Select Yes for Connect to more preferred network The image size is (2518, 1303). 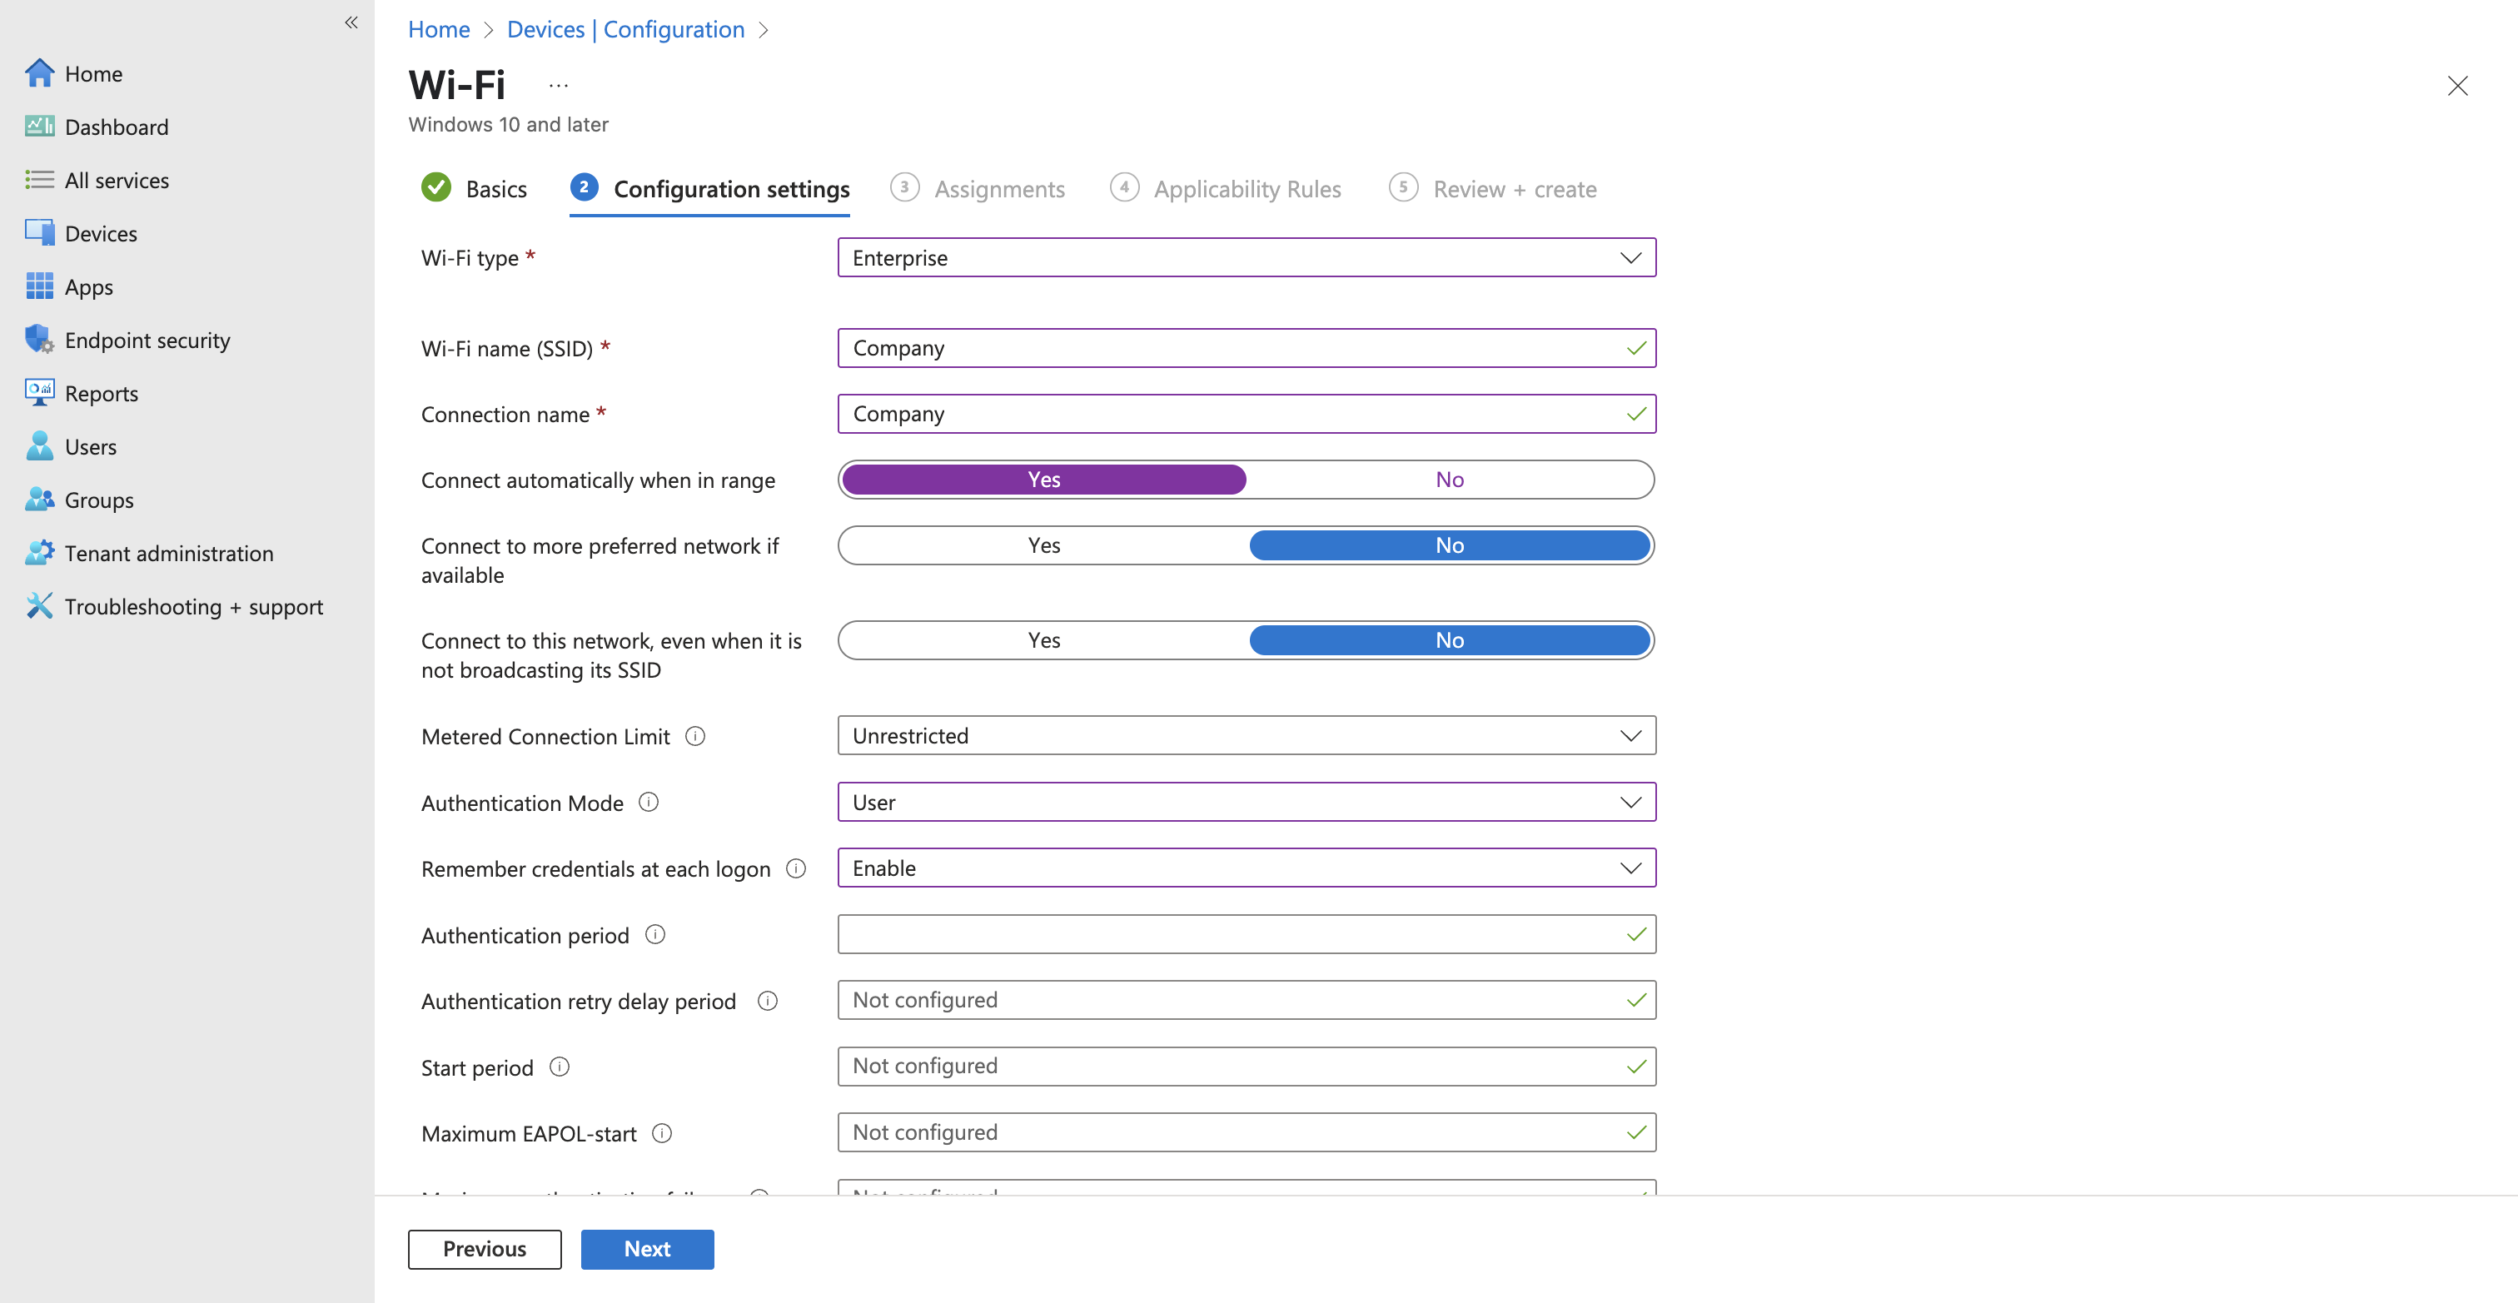1043,545
